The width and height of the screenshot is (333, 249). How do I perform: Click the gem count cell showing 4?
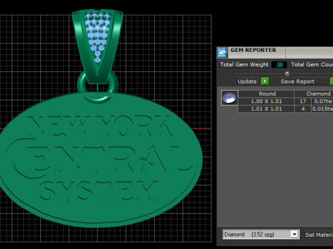(x=302, y=109)
